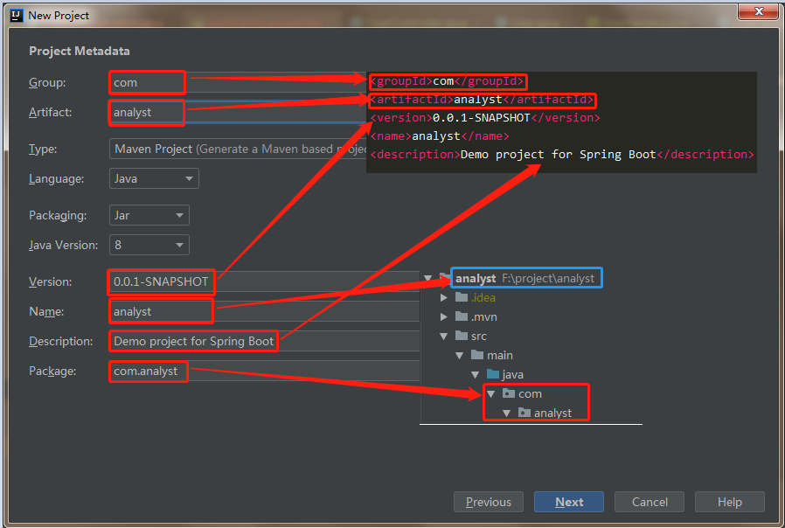785x528 pixels.
Task: Click the Description field with Demo project text
Action: click(264, 341)
